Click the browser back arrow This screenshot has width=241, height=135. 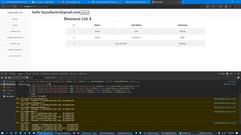tap(3, 6)
